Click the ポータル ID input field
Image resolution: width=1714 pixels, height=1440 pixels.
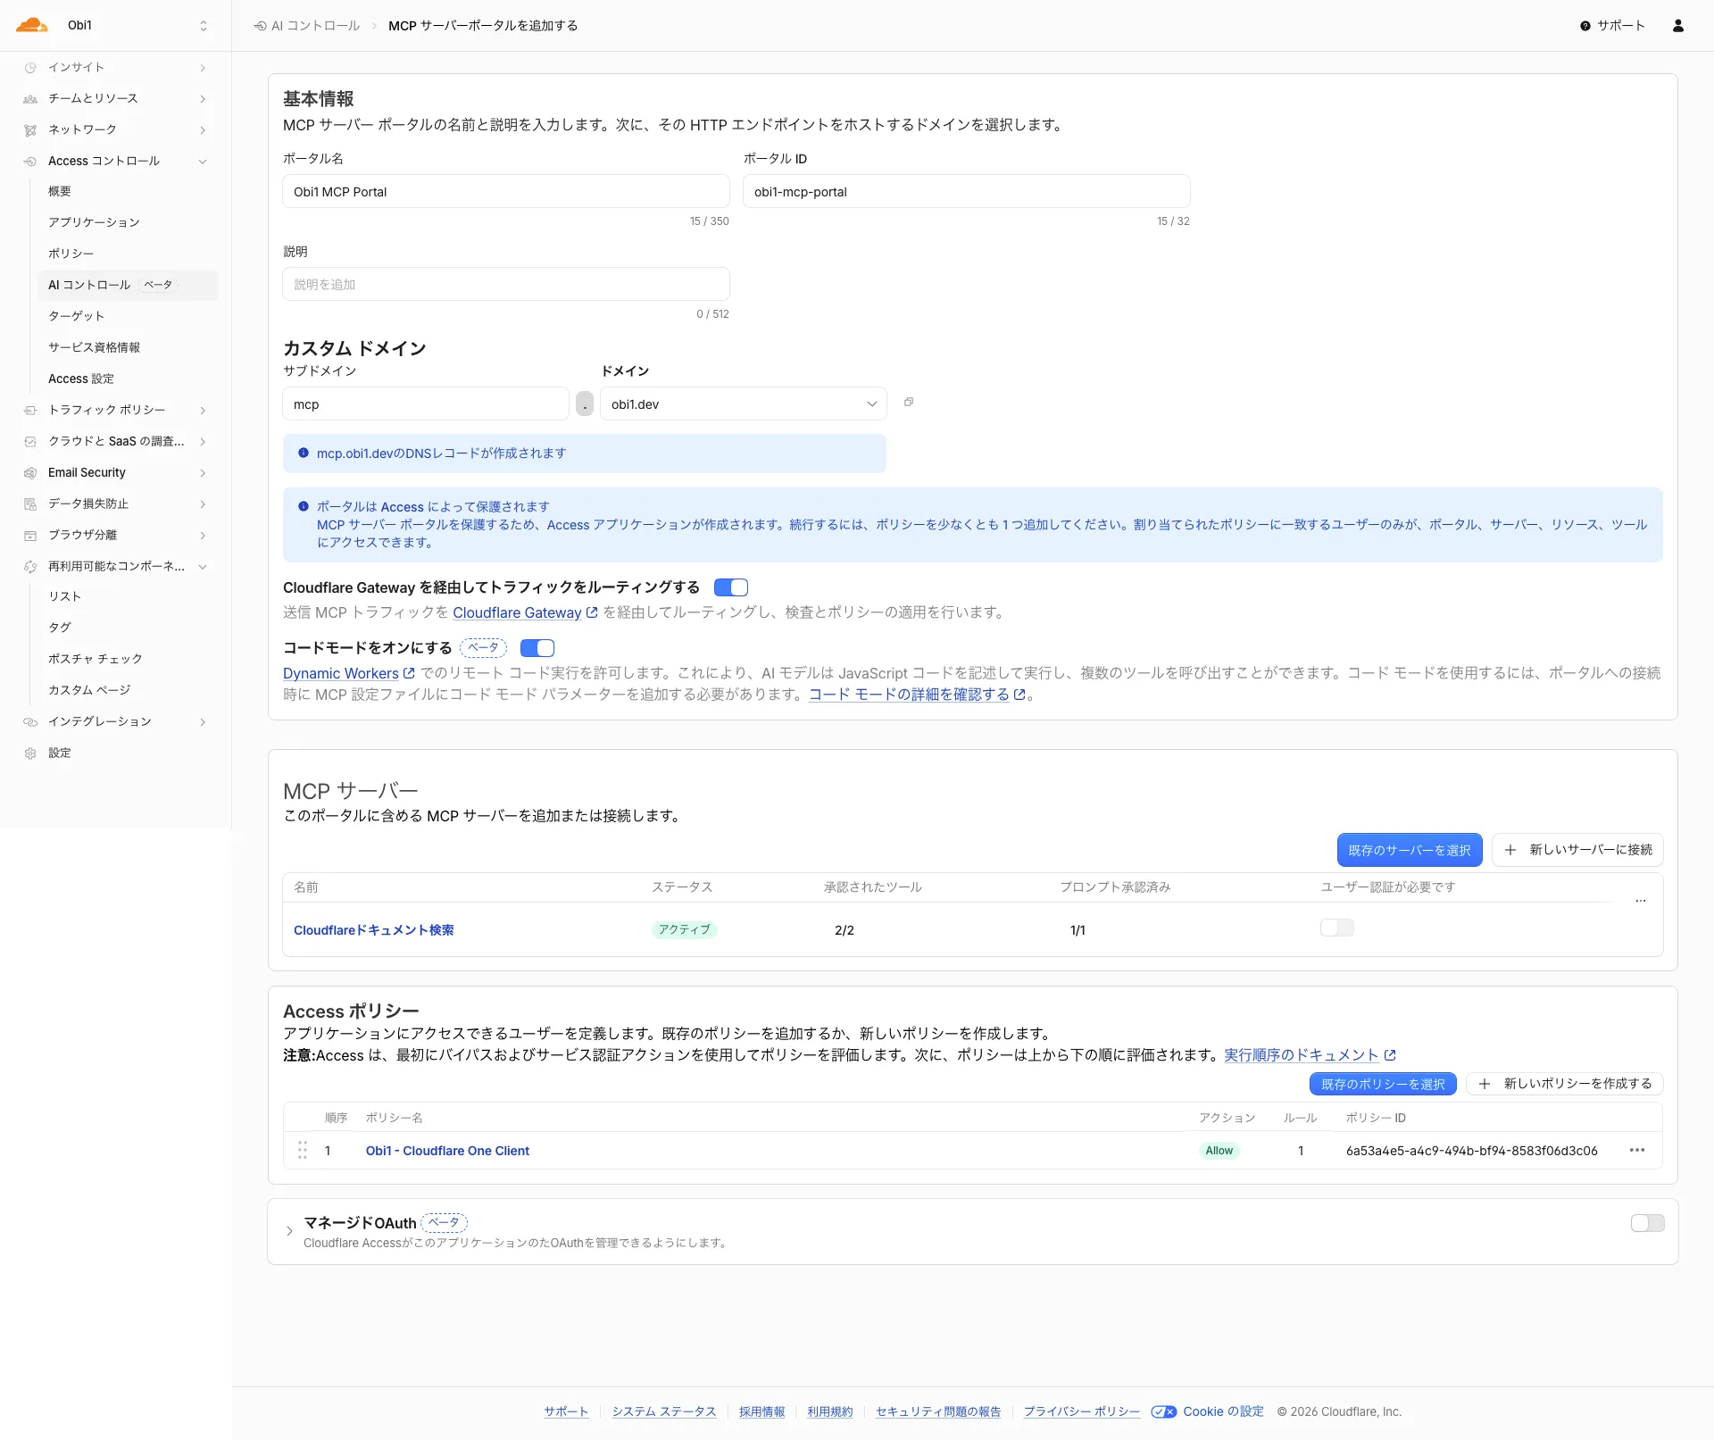[x=967, y=192]
